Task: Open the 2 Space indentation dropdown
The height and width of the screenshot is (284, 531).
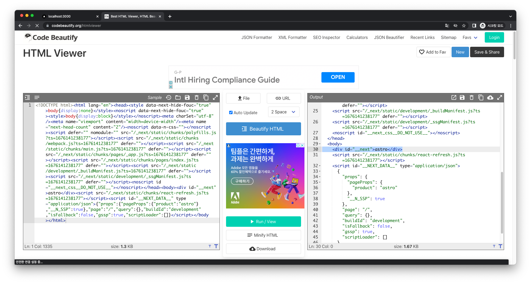Action: tap(283, 112)
